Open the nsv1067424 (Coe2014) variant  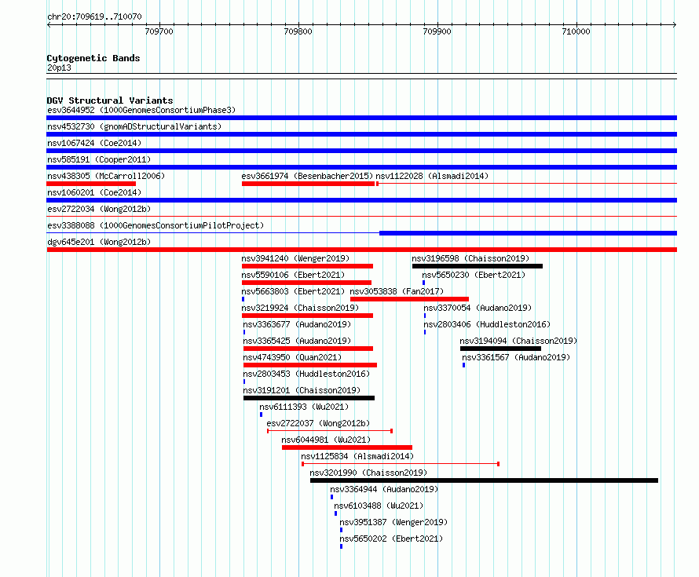(94, 143)
